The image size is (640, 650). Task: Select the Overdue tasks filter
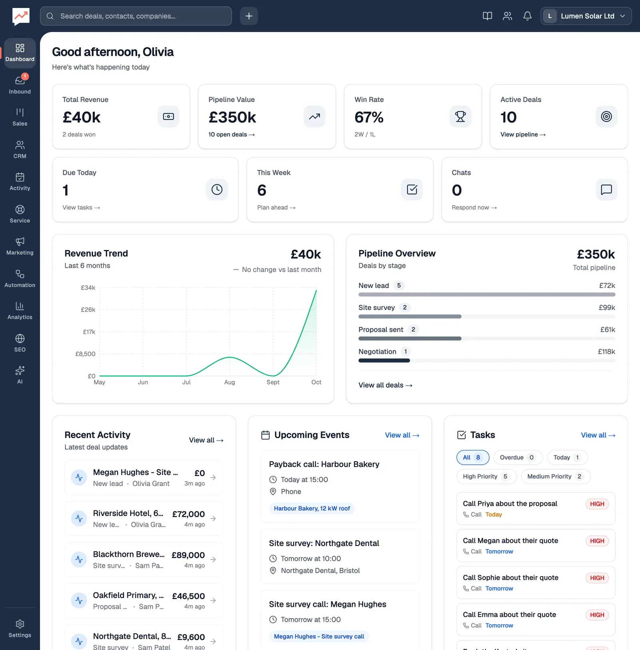tap(518, 458)
